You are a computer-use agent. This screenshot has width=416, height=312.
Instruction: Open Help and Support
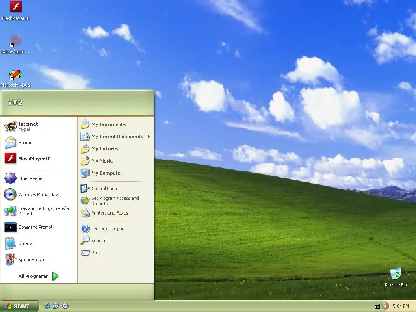[116, 228]
